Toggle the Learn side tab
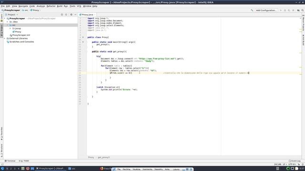The height and width of the screenshot is (171, 305). click(x=1, y=18)
